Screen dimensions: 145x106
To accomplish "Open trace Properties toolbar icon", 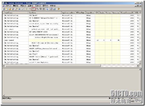I will coord(16,9).
